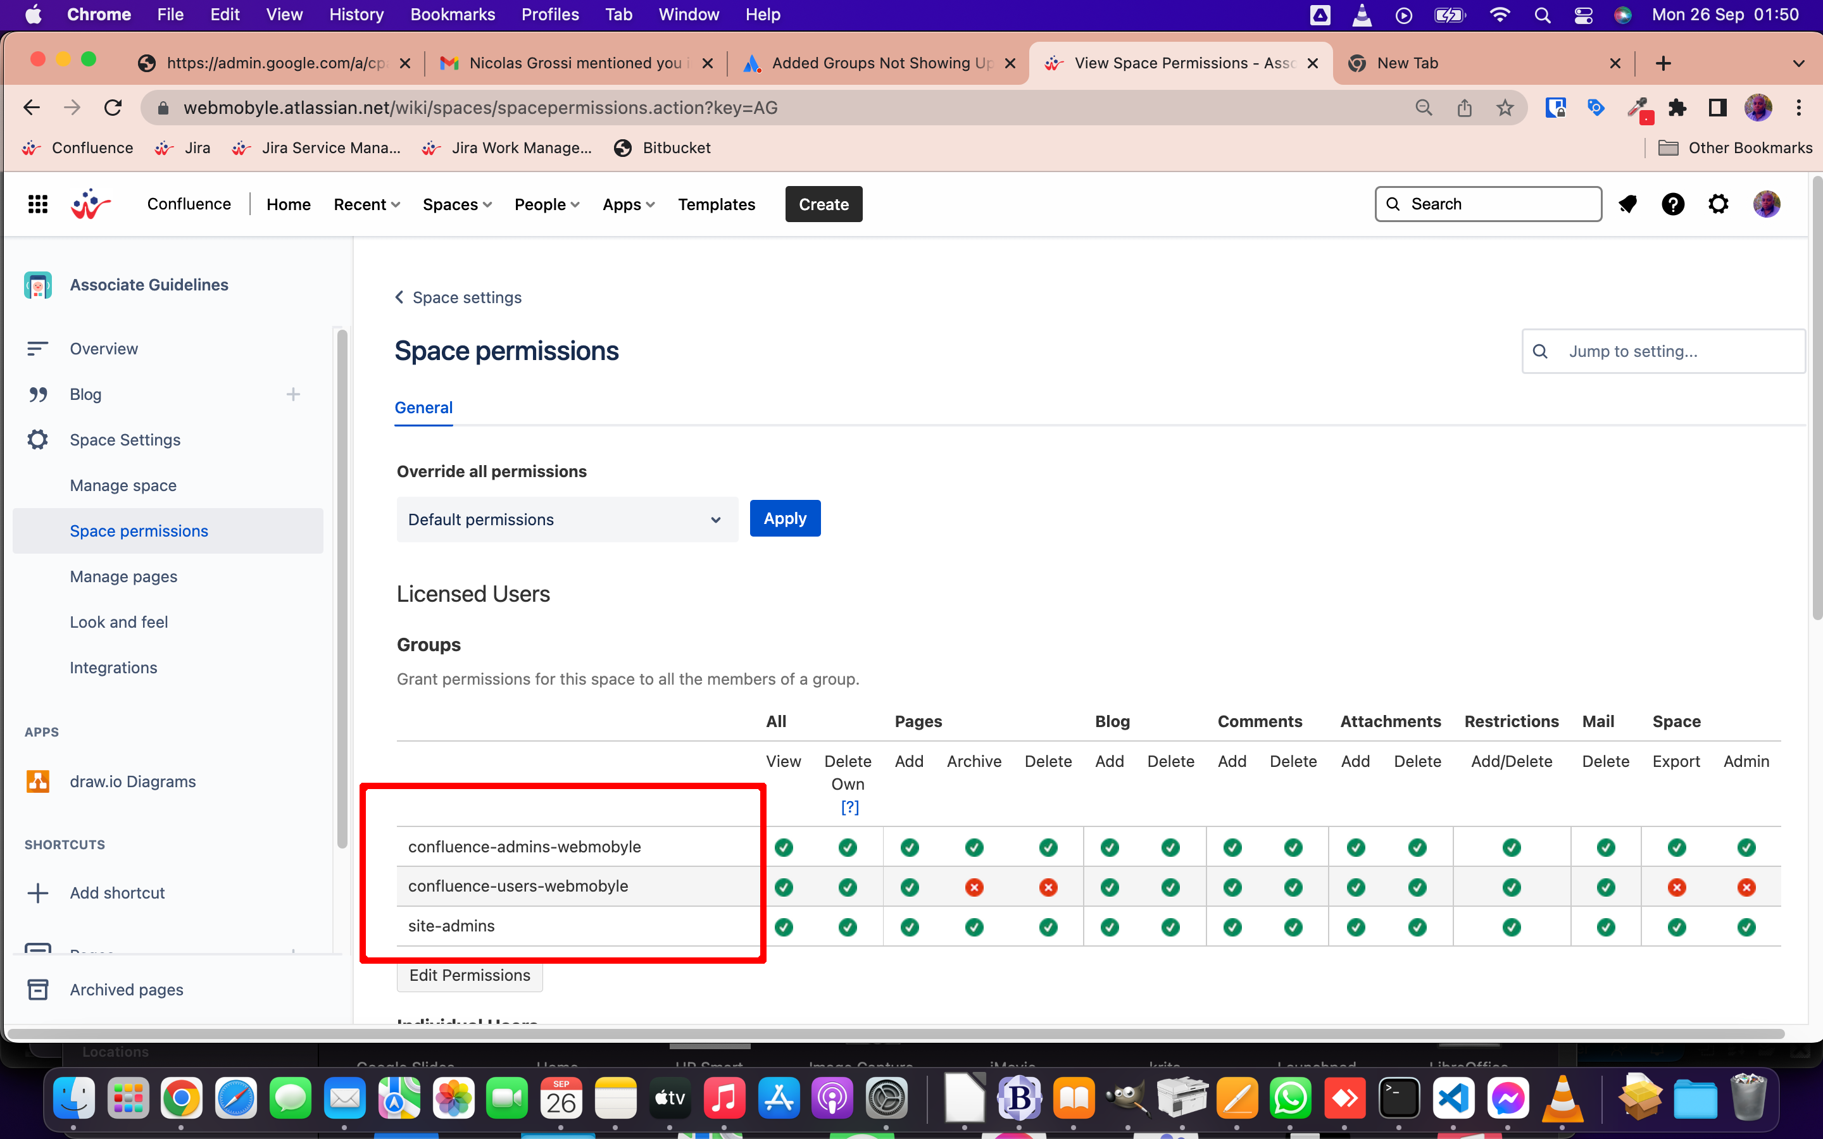
Task: Expand the Apps menu in the navbar
Action: pos(627,204)
